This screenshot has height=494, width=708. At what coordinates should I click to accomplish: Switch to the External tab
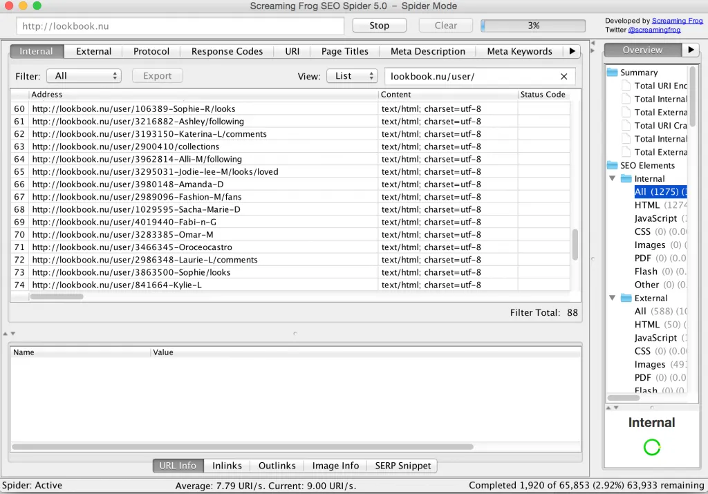(93, 51)
